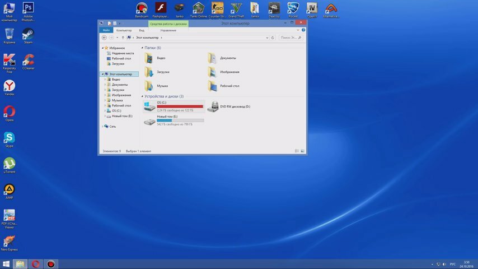Go back with the back arrow
The height and width of the screenshot is (269, 478).
coord(104,38)
